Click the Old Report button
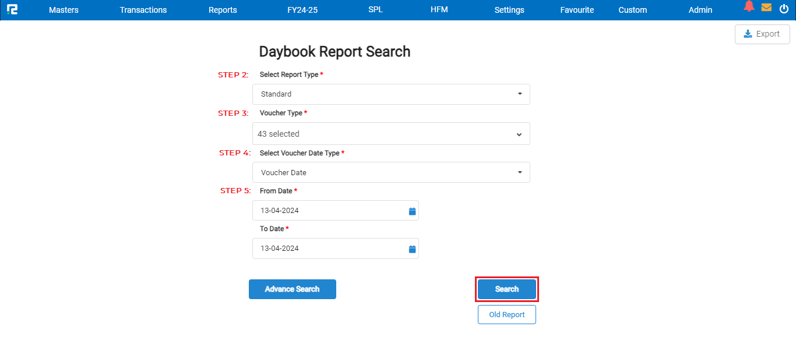The width and height of the screenshot is (796, 355). click(507, 315)
